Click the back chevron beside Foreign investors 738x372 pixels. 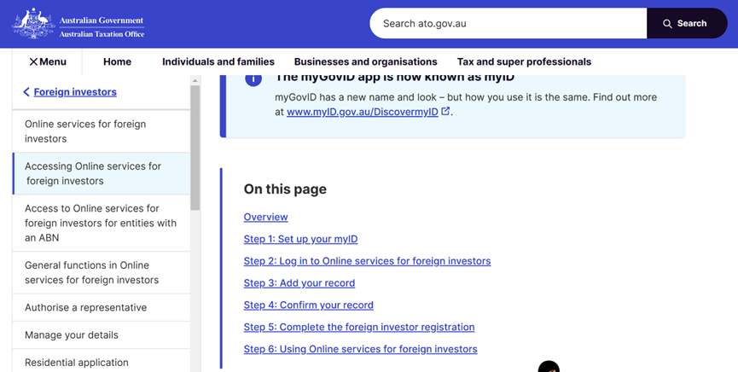pyautogui.click(x=26, y=92)
